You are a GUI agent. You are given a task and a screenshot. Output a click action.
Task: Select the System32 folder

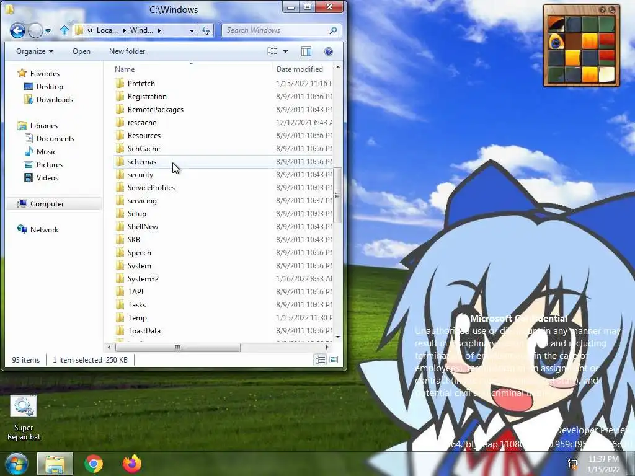[223, 278]
